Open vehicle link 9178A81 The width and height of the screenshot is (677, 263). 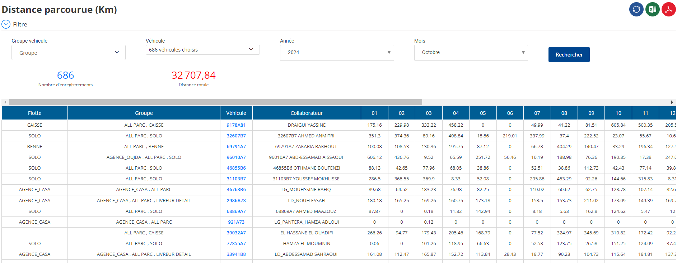pyautogui.click(x=236, y=125)
